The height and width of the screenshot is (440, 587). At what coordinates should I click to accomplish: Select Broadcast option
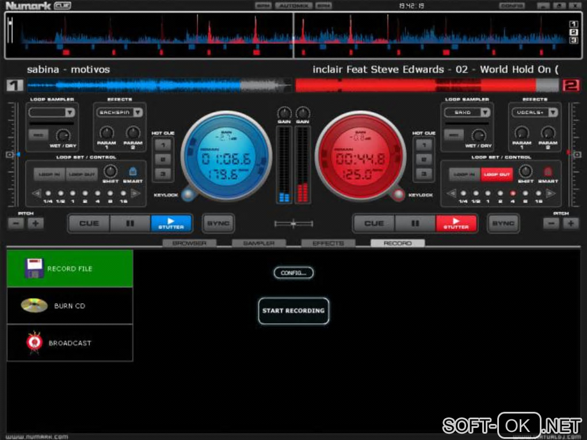[70, 342]
